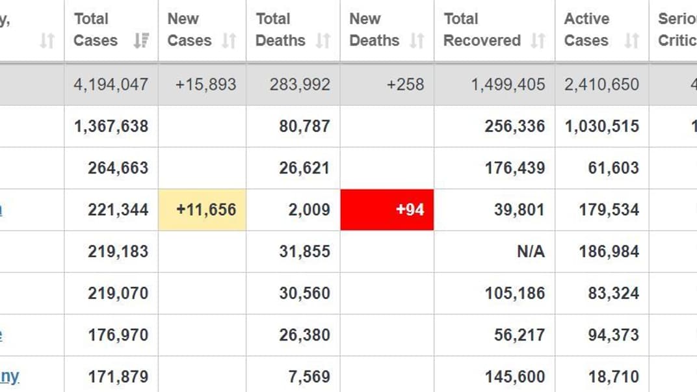
Task: Sort by Total Recovered arrow icon
Action: pos(538,40)
